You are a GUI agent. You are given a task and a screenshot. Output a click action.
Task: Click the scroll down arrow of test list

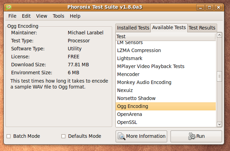point(220,124)
